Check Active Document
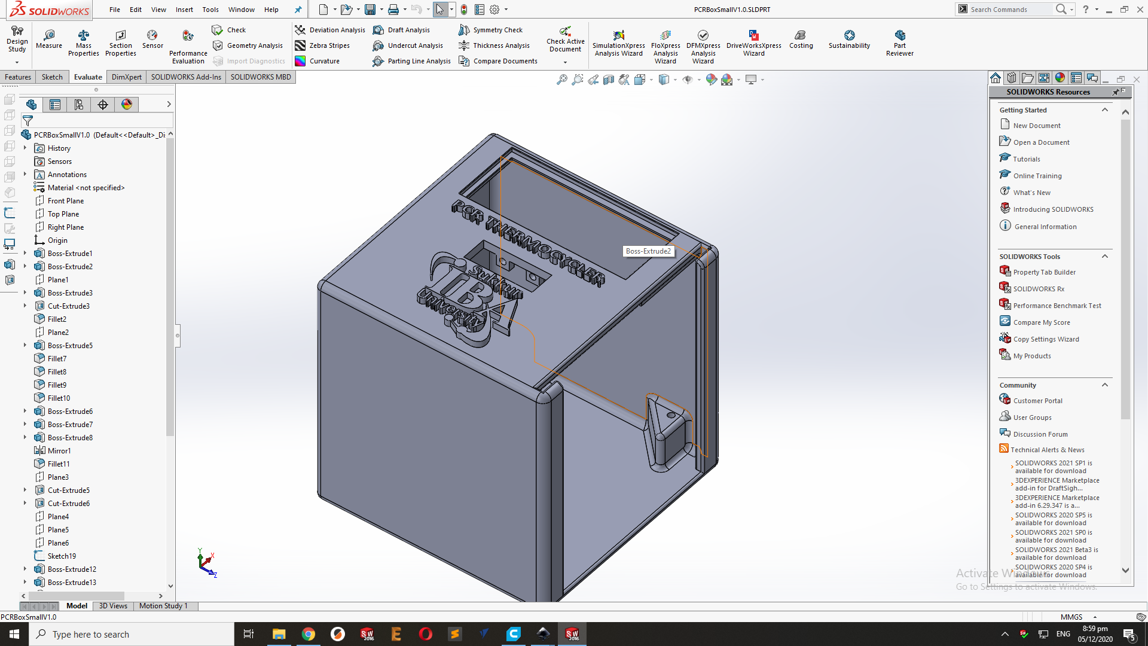1148x646 pixels. click(x=565, y=39)
